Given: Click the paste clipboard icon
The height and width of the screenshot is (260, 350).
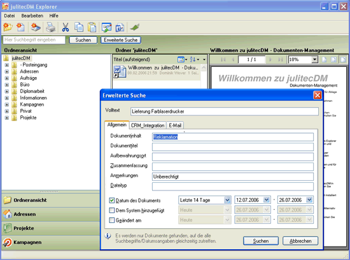Looking at the screenshot, I should [92, 27].
